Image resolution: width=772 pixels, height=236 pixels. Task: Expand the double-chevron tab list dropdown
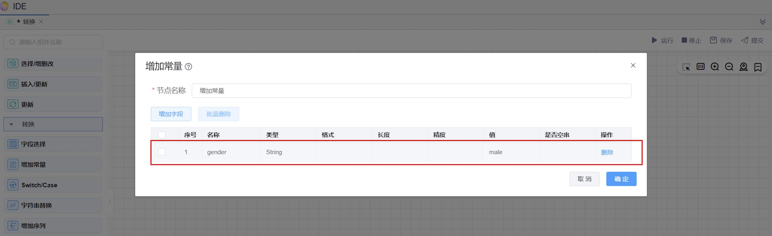click(763, 22)
